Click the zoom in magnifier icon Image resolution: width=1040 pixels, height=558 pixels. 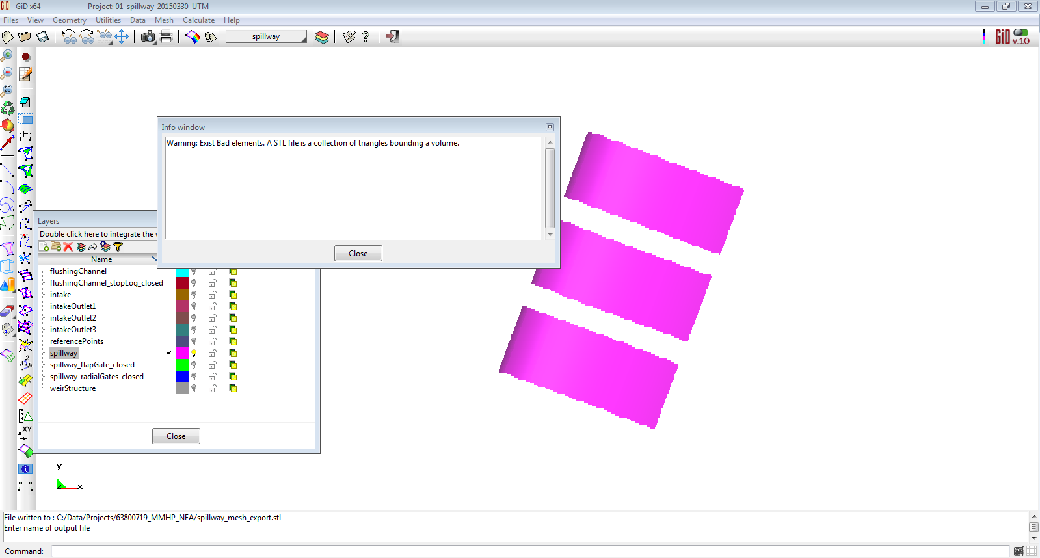[7, 56]
